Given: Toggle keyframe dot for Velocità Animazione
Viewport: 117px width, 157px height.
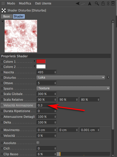Looking at the screenshot, I should click(x=2, y=105).
